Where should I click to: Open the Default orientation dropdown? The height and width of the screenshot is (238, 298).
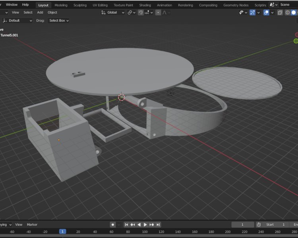(x=17, y=21)
